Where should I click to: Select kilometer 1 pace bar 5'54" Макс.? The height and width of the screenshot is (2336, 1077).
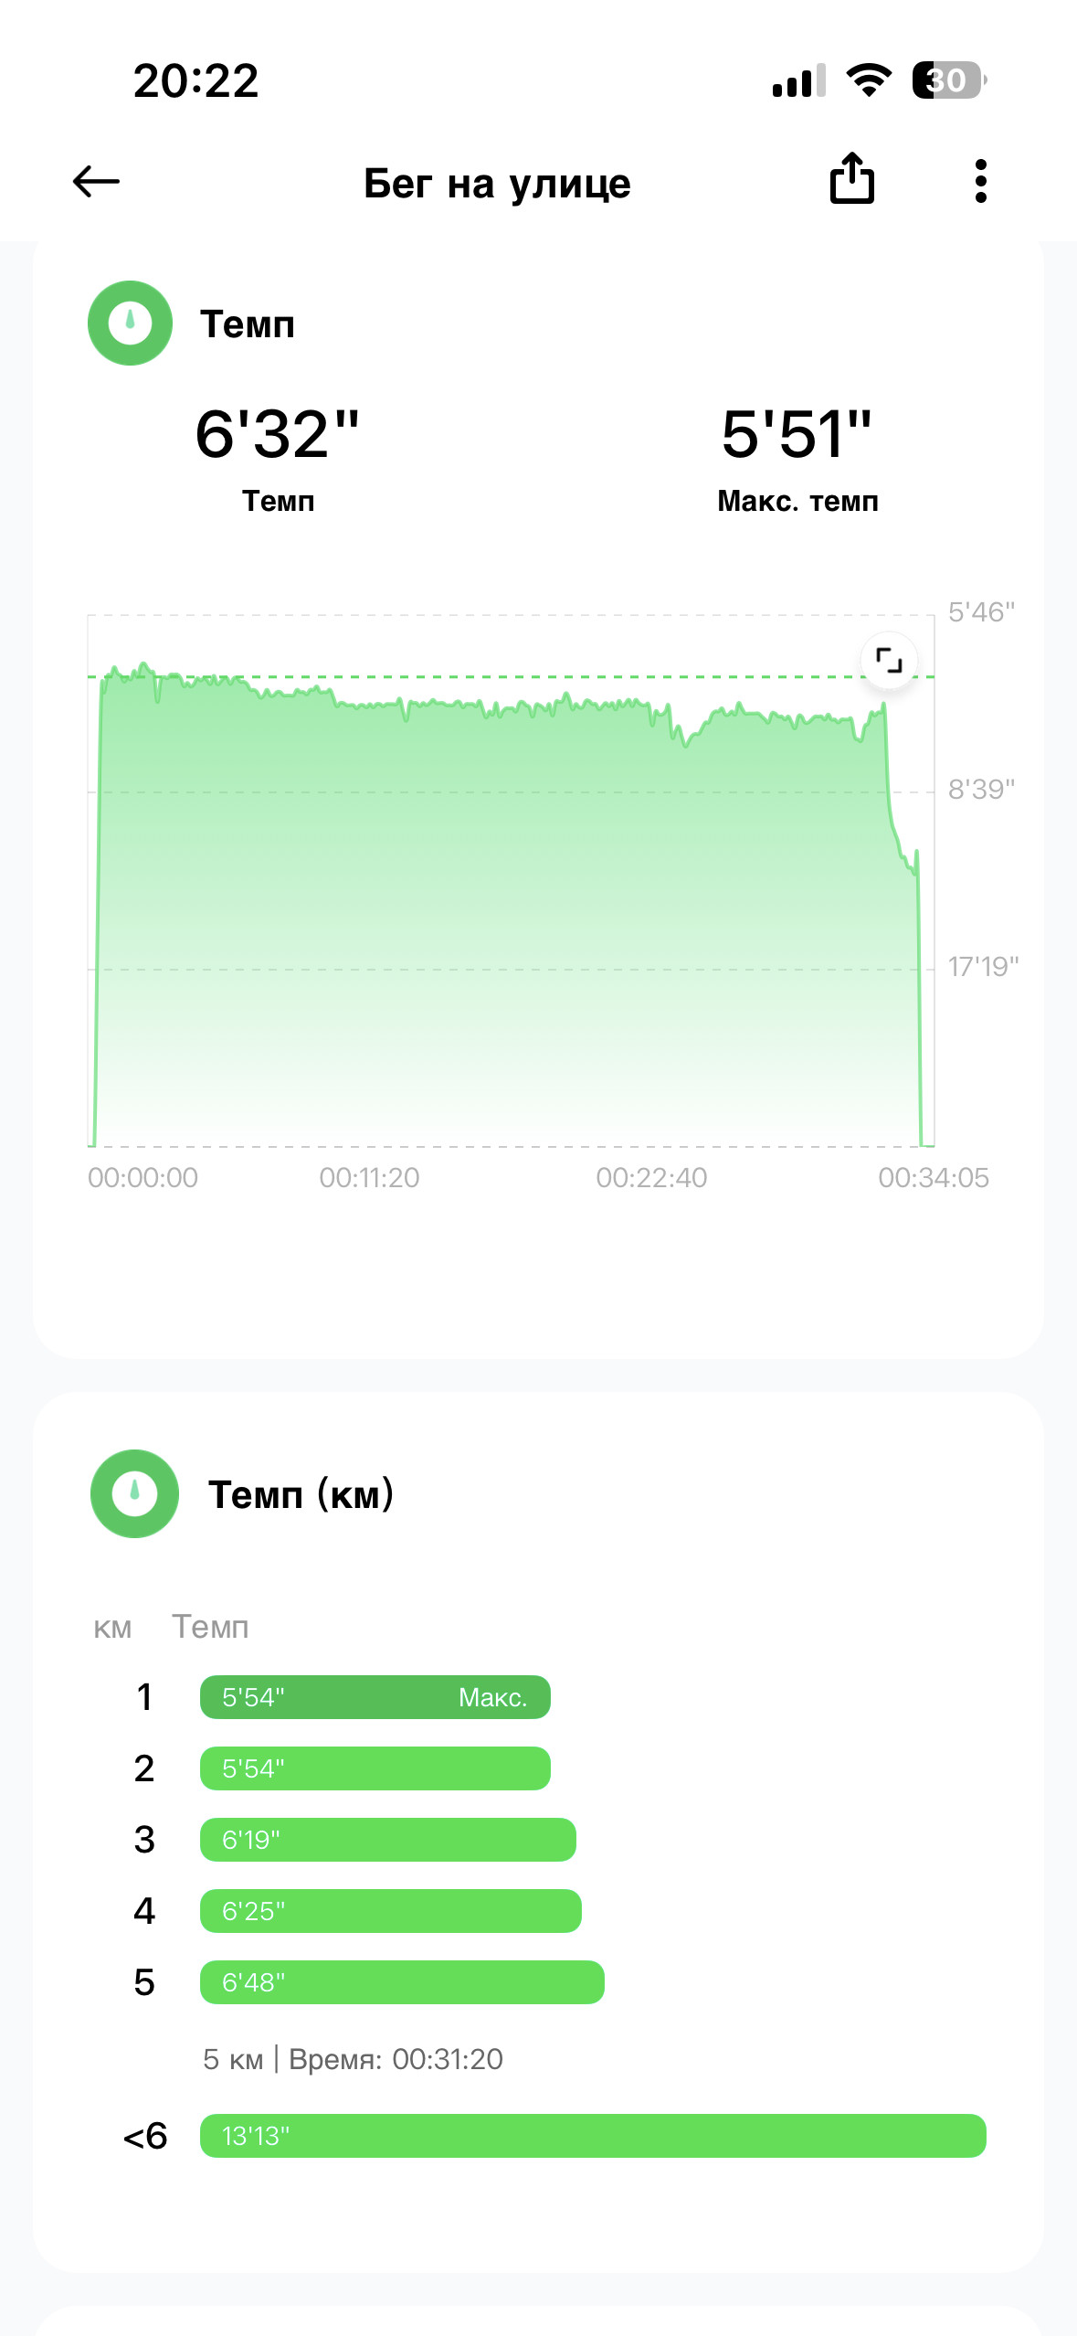(x=375, y=1697)
